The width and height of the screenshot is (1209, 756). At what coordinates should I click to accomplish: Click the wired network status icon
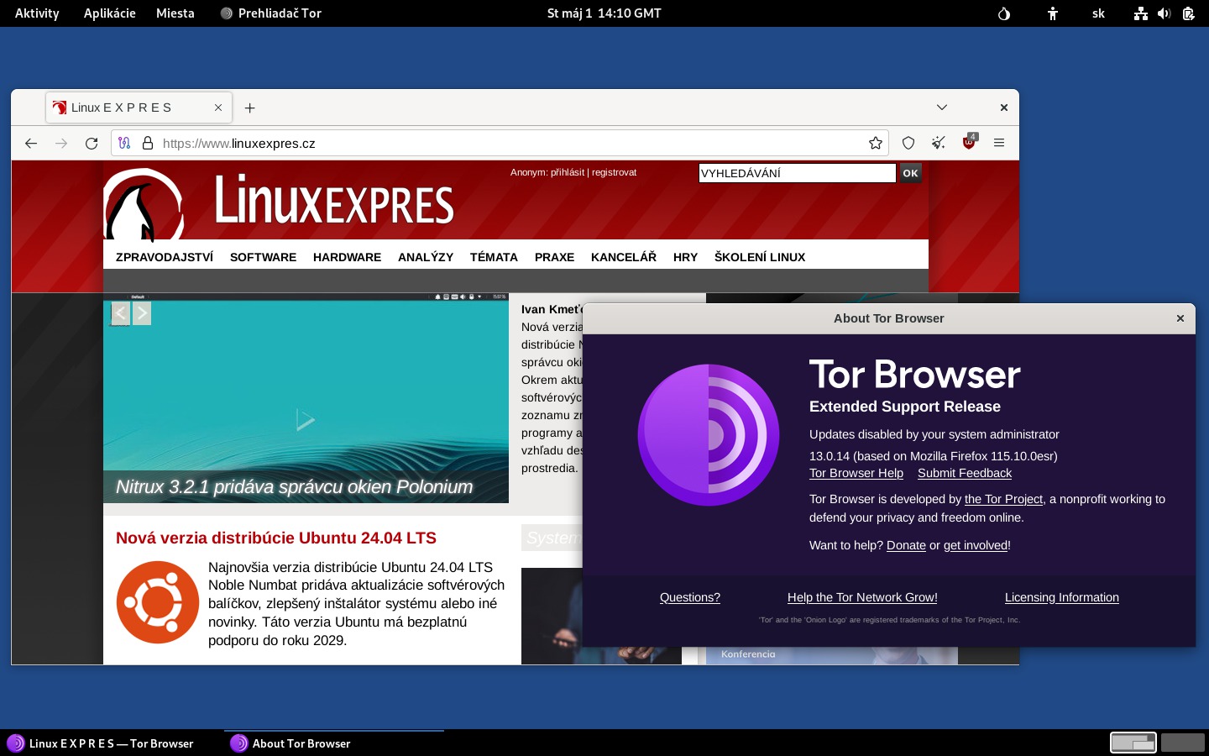pyautogui.click(x=1140, y=13)
